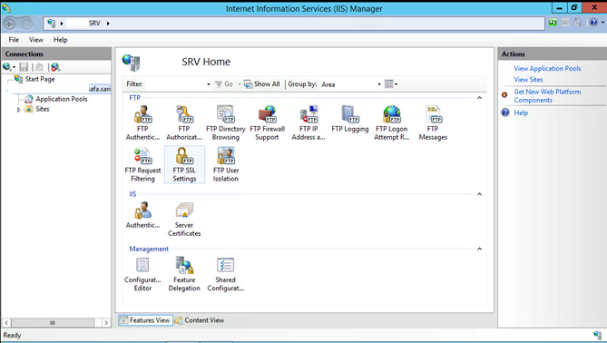Open FTP Request Filtering feature
Viewport: 607px width, 343px height.
[x=142, y=164]
